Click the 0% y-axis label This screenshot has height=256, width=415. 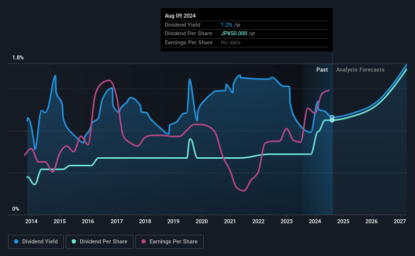coord(16,209)
